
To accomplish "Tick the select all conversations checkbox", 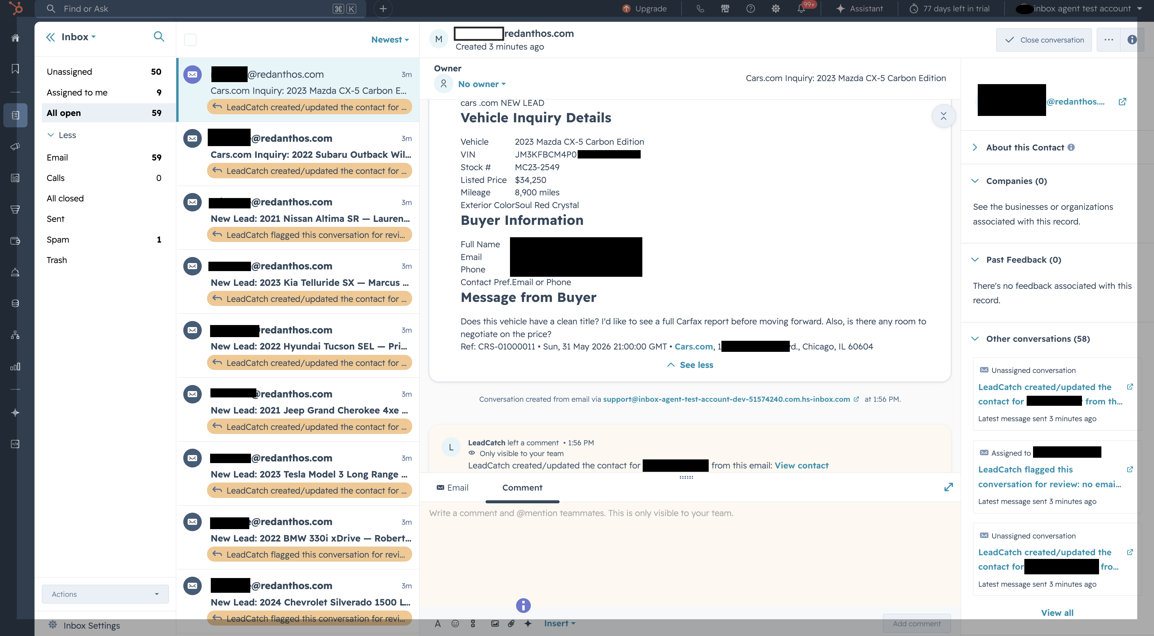I will pyautogui.click(x=190, y=40).
